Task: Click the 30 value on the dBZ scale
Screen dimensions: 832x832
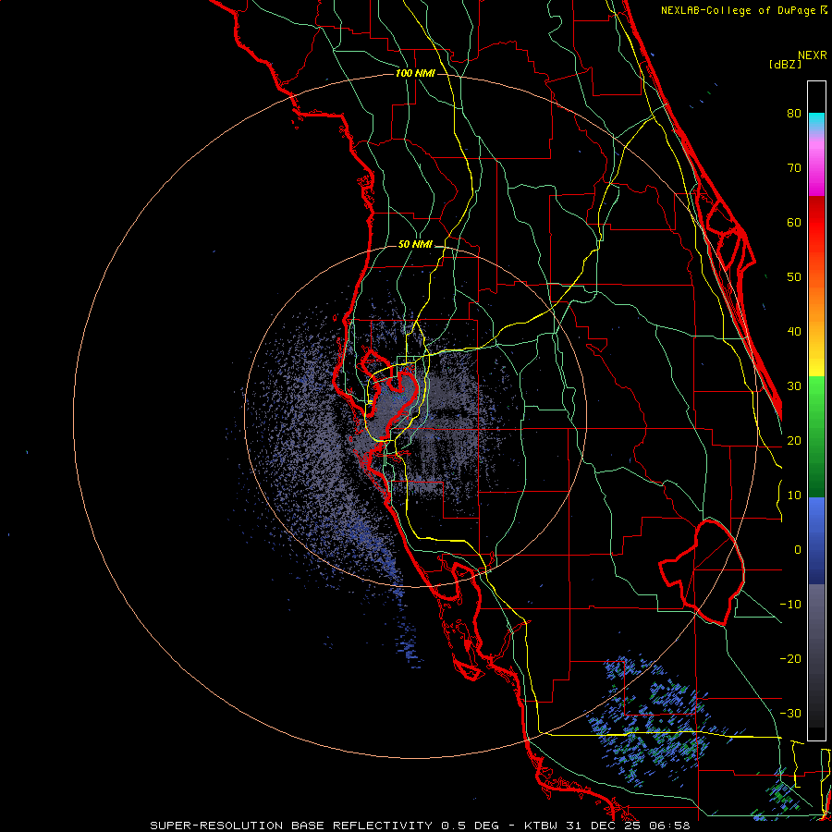Action: tap(794, 386)
